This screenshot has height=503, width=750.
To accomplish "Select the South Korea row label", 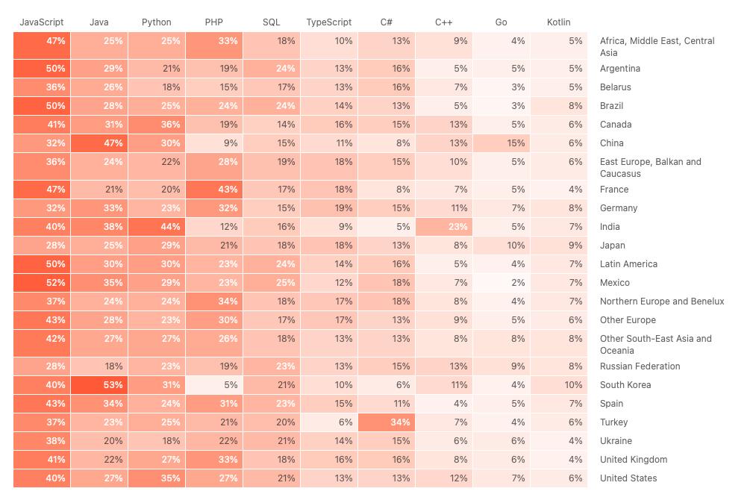I will 625,385.
